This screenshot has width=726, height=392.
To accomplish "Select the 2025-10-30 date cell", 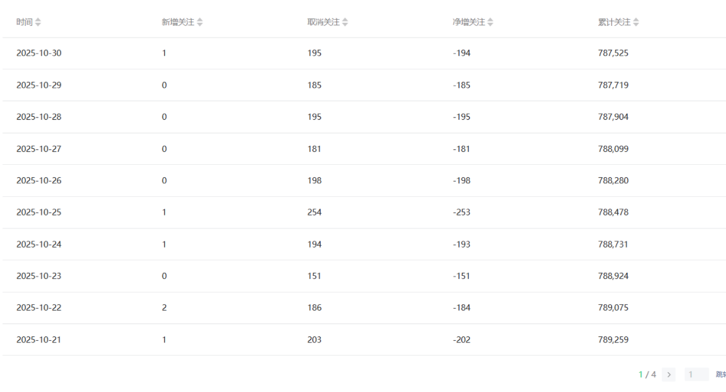I will 39,53.
